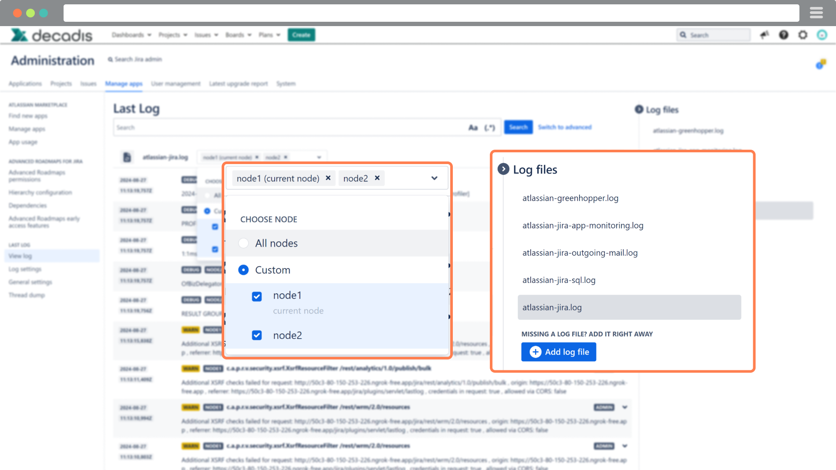Click the help question mark icon
The height and width of the screenshot is (470, 836).
784,35
